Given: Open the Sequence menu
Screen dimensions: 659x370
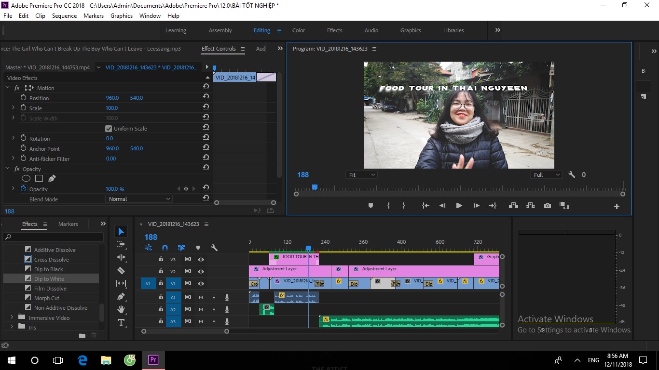Looking at the screenshot, I should (64, 16).
